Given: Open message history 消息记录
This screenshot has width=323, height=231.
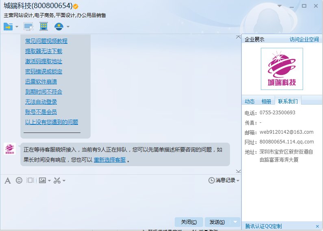Looking at the screenshot, I should [222, 180].
